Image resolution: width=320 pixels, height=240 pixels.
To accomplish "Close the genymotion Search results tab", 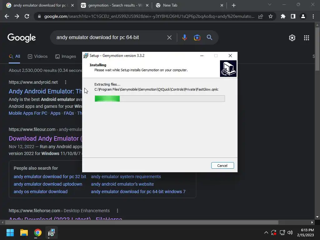I will (x=147, y=6).
